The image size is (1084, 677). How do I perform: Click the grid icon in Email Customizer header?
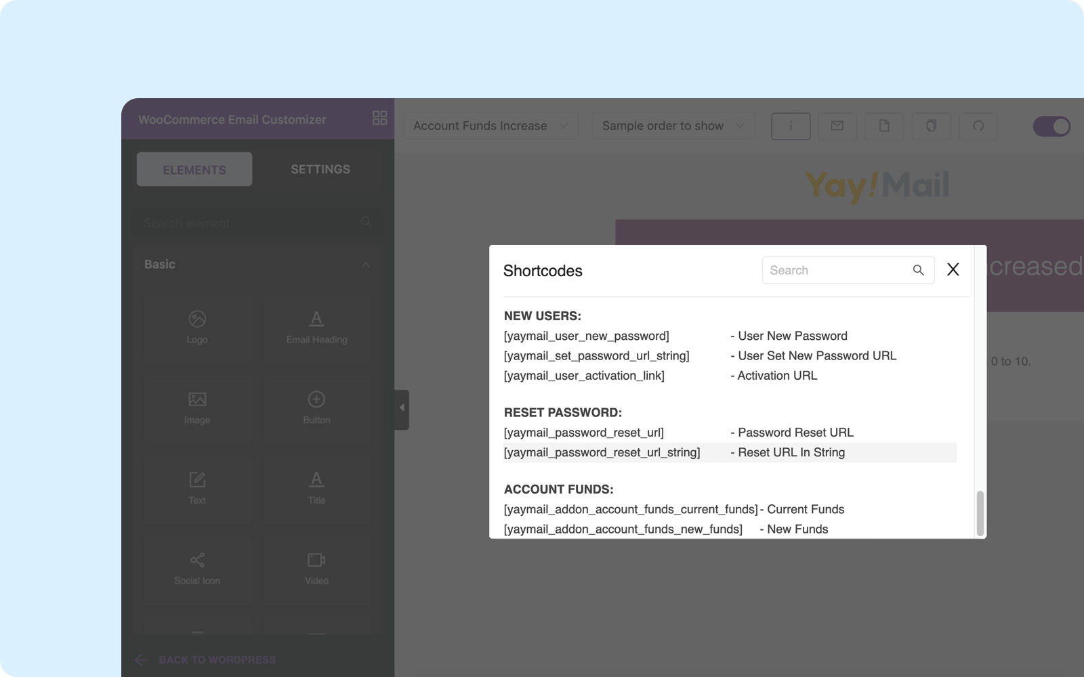(x=379, y=118)
